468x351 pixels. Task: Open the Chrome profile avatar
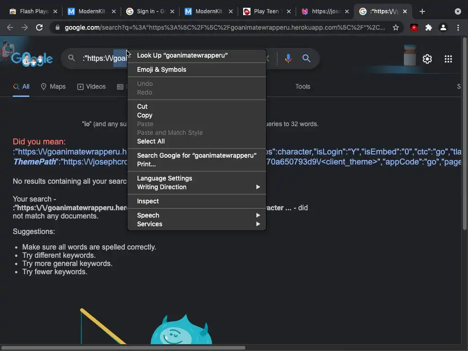[x=443, y=28]
